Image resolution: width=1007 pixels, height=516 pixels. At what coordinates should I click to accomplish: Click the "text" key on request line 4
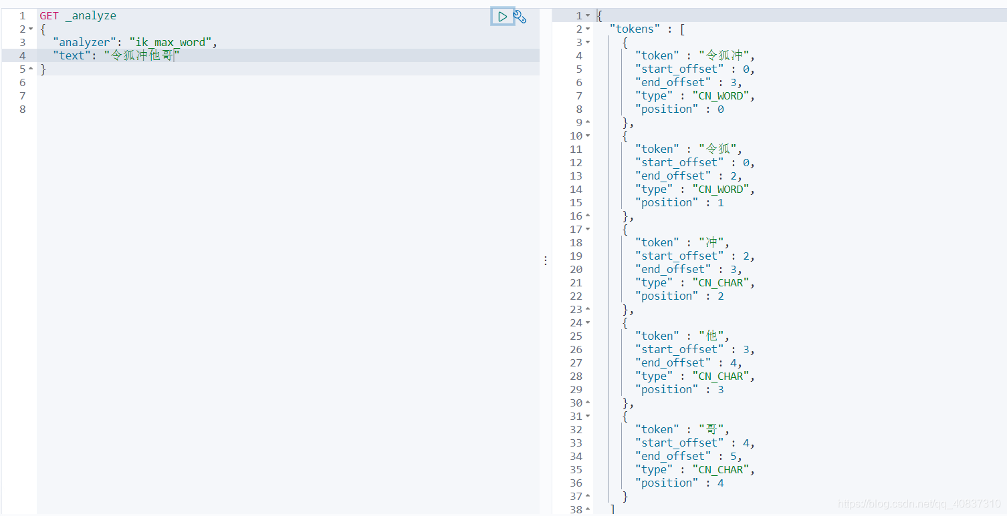tap(72, 56)
